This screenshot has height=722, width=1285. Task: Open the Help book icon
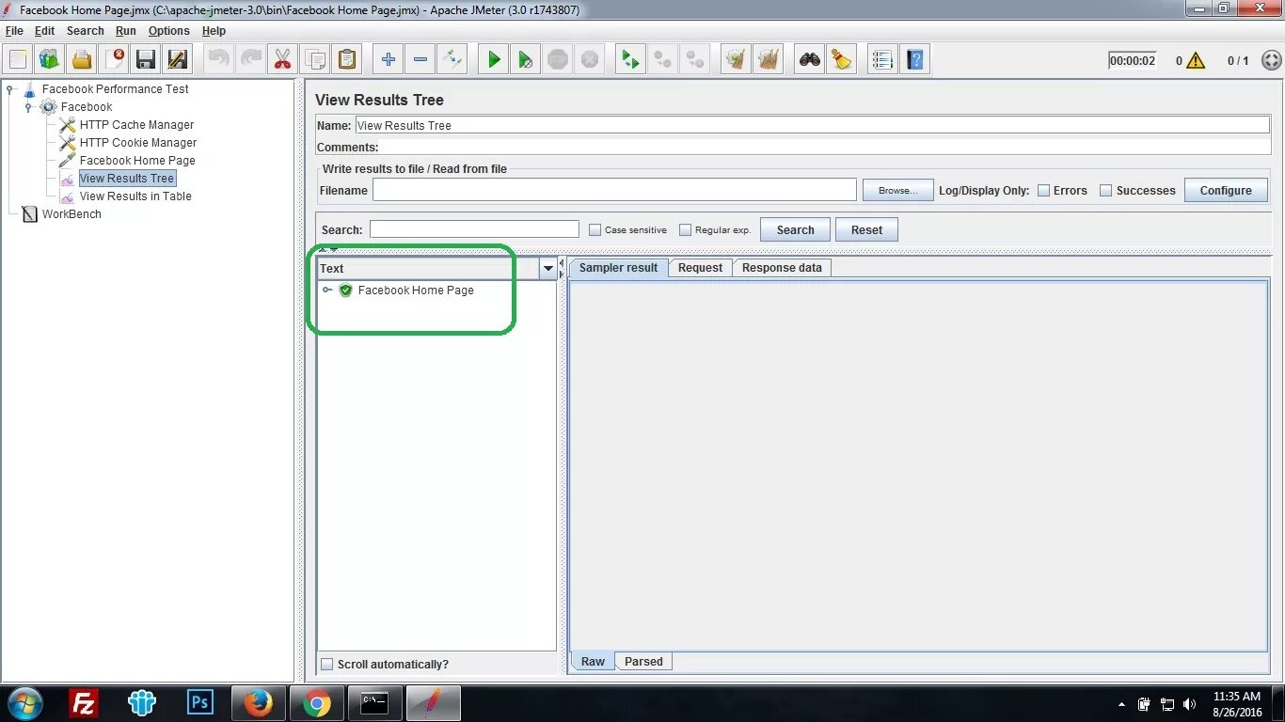pyautogui.click(x=915, y=59)
